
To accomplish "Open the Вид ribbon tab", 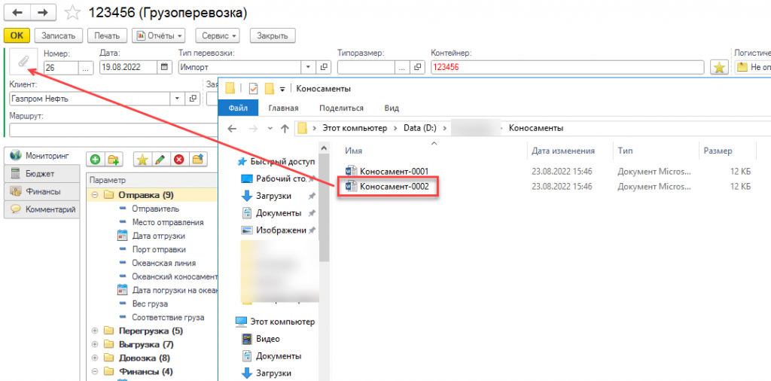I will [x=392, y=108].
